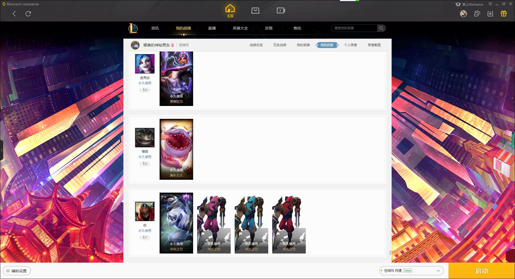
Task: Select the 我的皮肤 sub-tab
Action: click(327, 45)
